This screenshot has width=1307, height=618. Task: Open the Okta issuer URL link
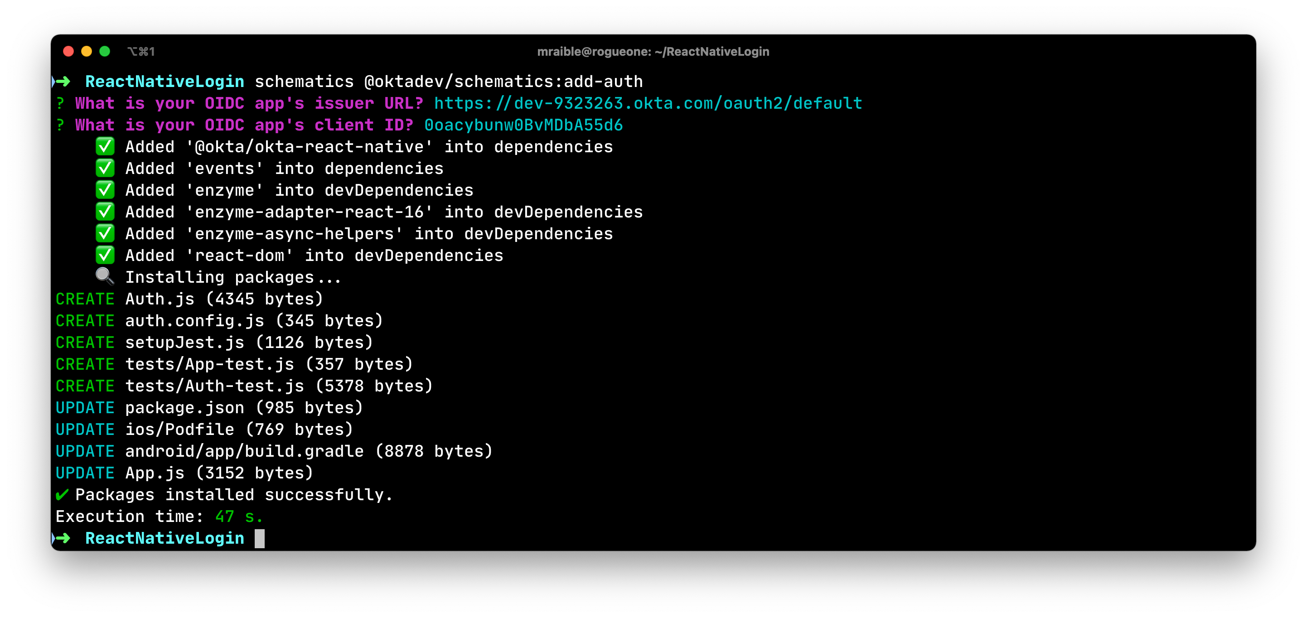coord(648,103)
